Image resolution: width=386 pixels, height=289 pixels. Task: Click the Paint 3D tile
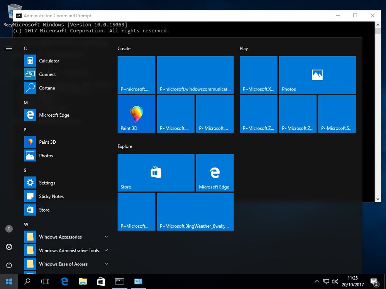(136, 114)
